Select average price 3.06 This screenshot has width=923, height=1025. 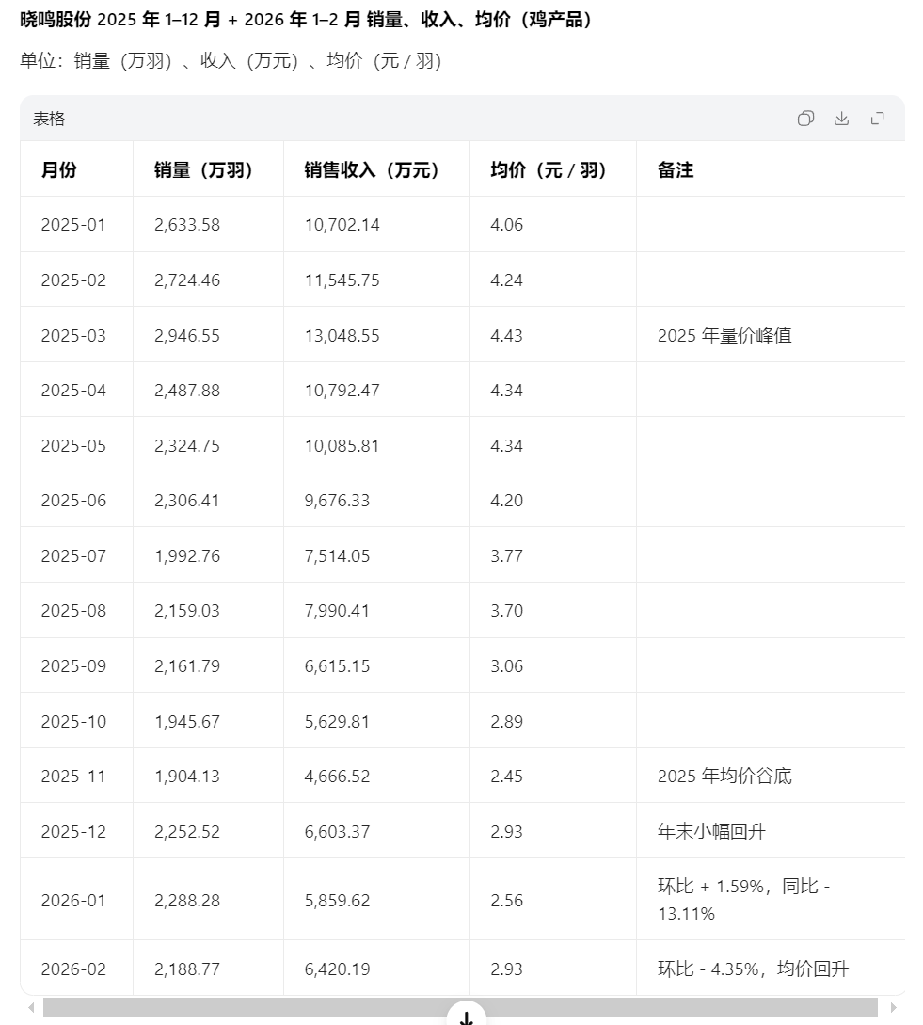click(x=506, y=666)
